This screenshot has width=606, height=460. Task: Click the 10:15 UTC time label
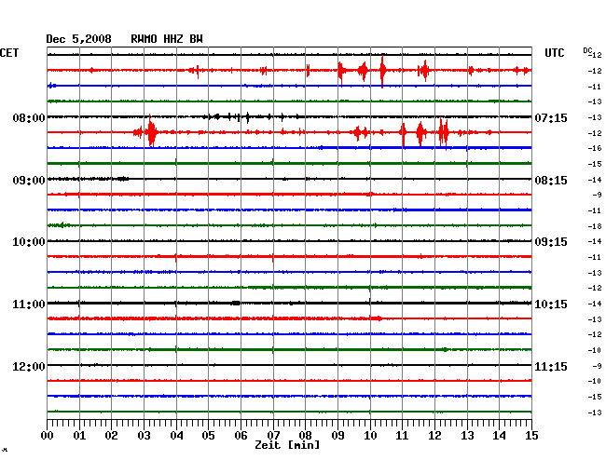pyautogui.click(x=551, y=304)
